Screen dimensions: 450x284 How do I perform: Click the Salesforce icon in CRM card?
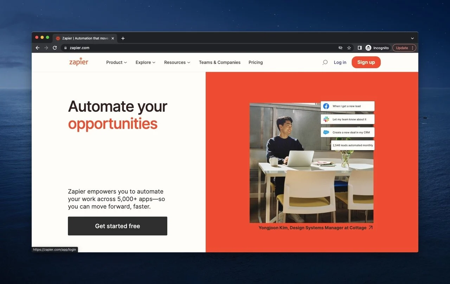[x=326, y=133]
